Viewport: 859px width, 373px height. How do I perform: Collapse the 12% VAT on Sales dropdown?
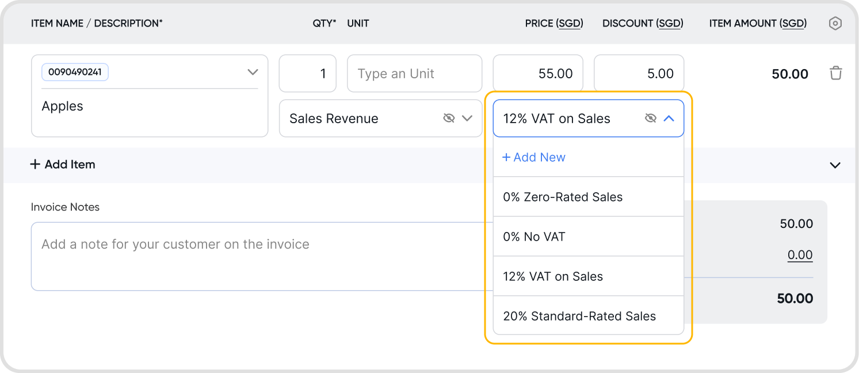pos(669,118)
